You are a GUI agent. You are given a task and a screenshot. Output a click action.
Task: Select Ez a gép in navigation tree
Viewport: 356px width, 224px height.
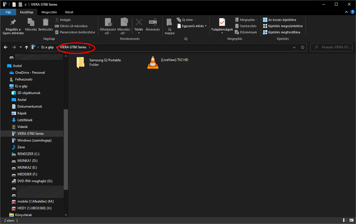tap(18, 86)
